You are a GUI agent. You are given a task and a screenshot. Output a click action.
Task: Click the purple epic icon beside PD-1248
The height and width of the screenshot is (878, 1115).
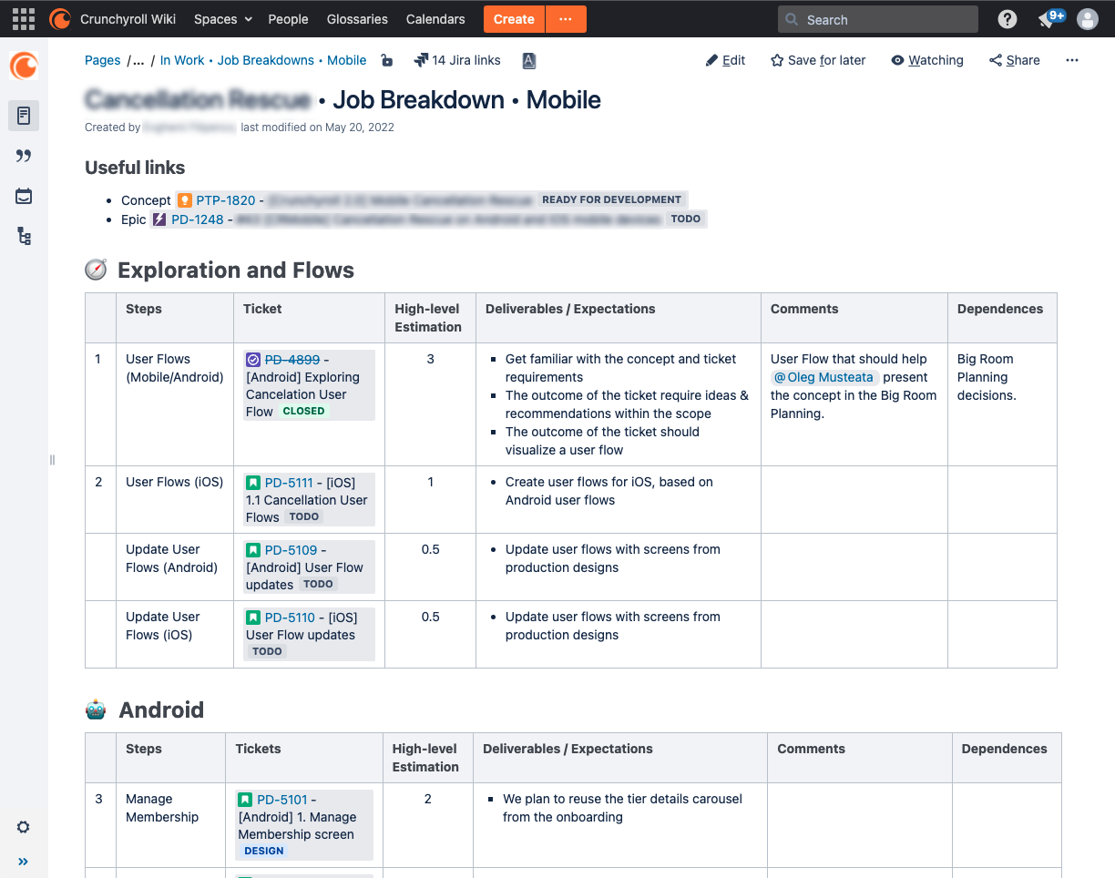coord(159,219)
